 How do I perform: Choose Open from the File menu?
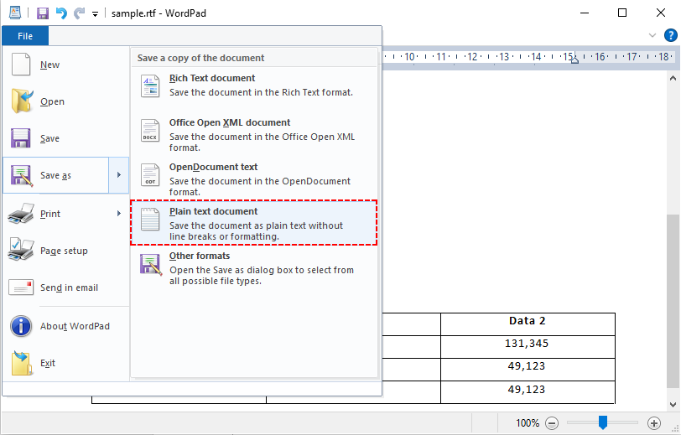65,101
